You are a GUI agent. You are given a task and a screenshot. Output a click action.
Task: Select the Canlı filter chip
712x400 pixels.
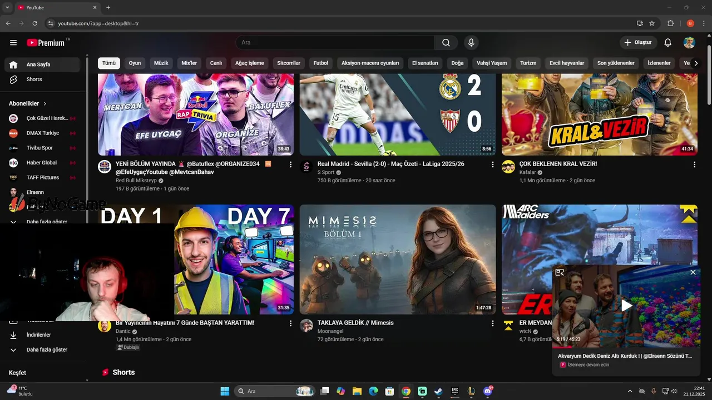pos(216,63)
